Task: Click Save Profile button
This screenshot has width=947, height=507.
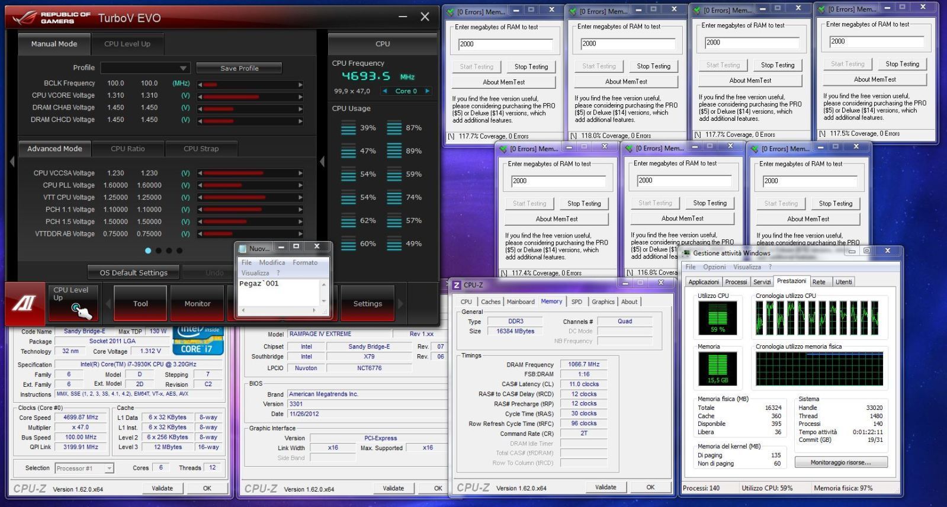Action: (x=239, y=68)
